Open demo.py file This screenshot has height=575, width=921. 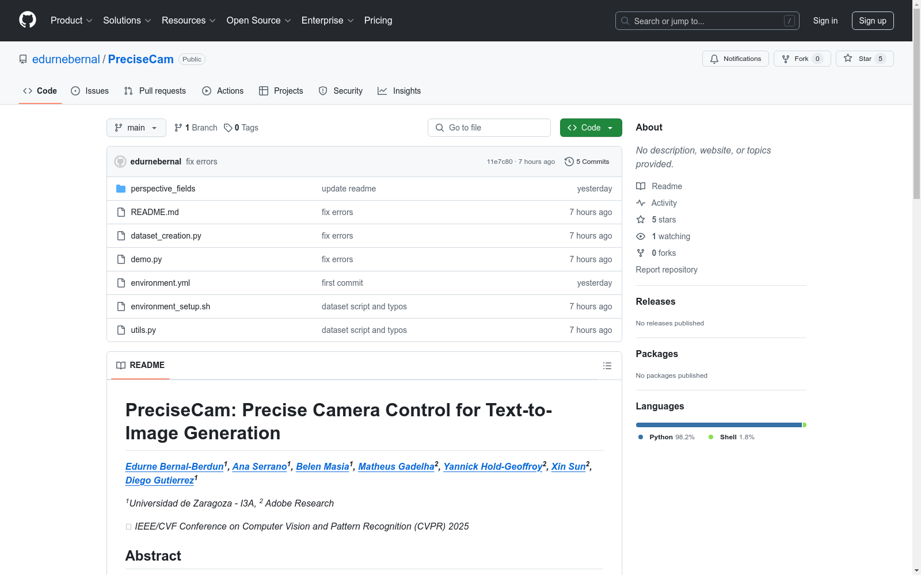pos(146,259)
